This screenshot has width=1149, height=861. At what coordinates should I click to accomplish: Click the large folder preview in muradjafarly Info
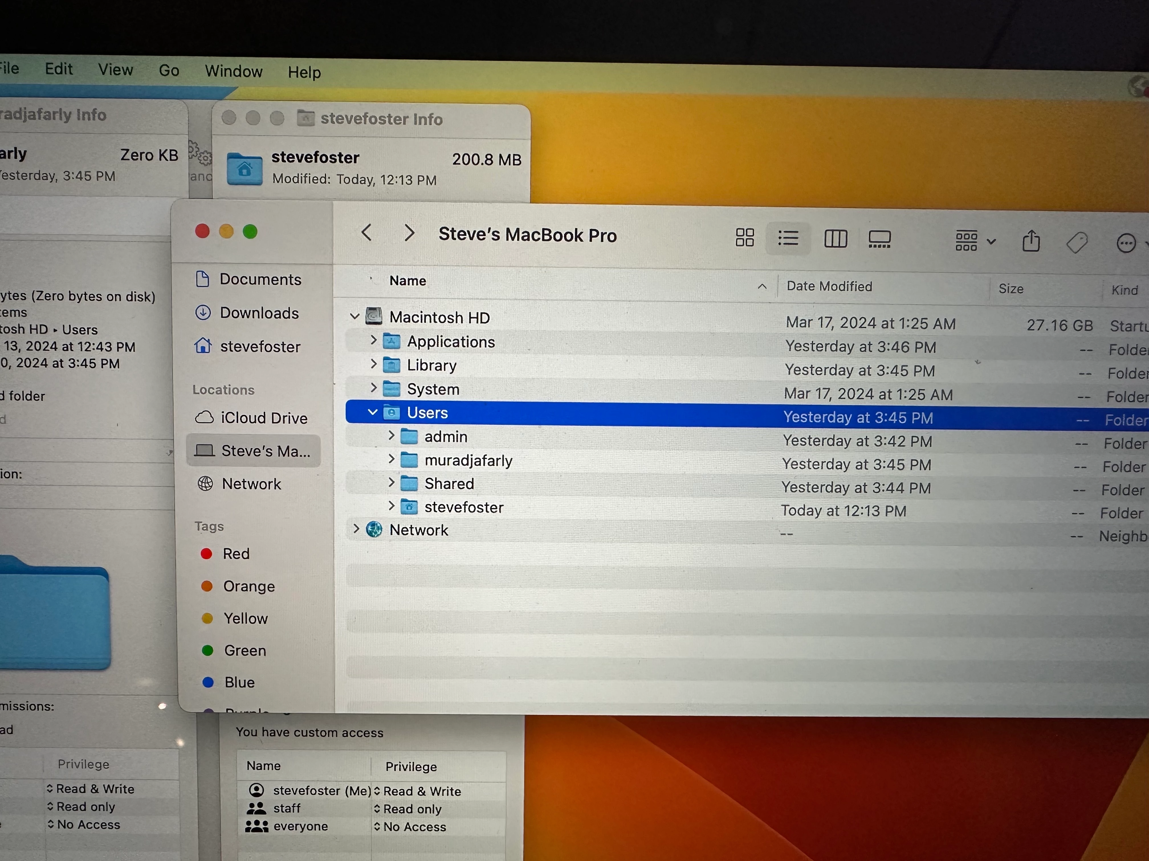pyautogui.click(x=54, y=612)
